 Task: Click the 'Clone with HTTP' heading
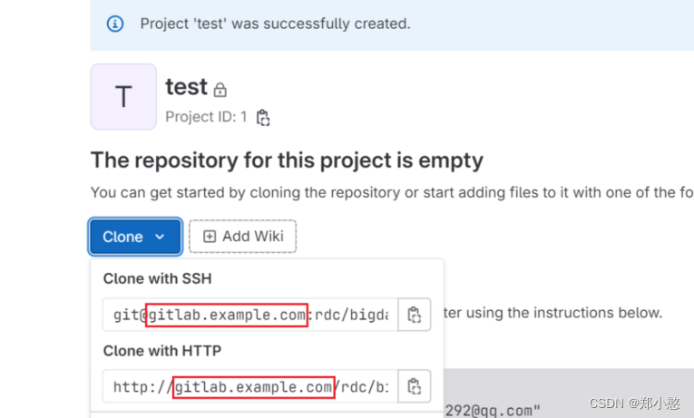click(162, 351)
